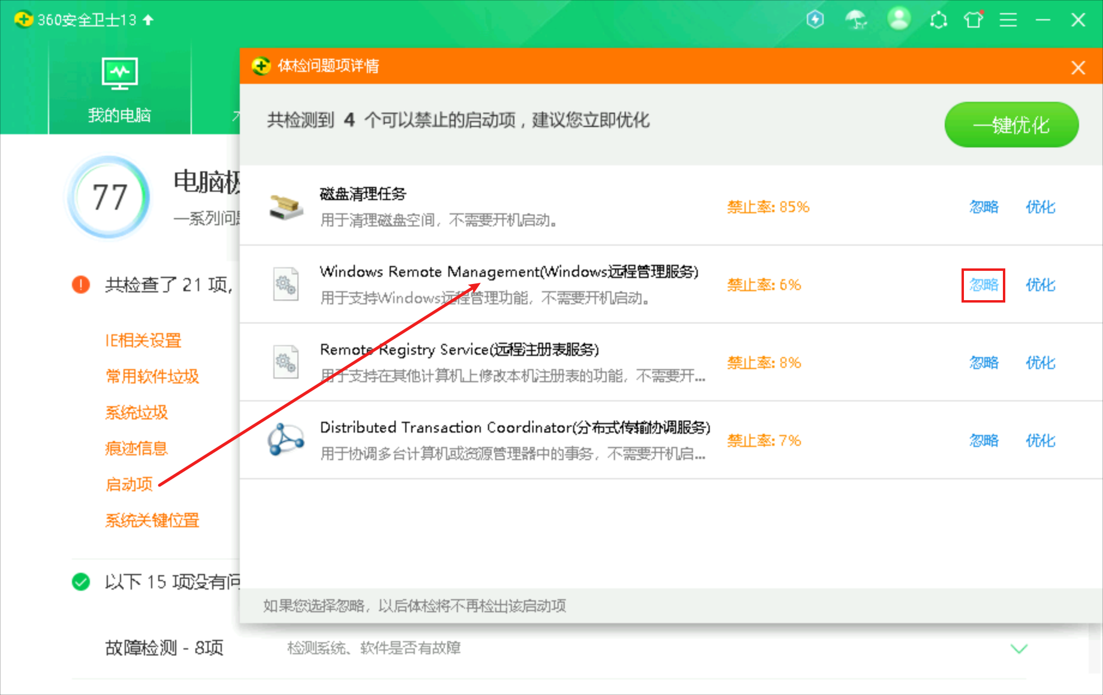Click the 禁止率: 6% text
The image size is (1103, 695).
click(x=764, y=285)
